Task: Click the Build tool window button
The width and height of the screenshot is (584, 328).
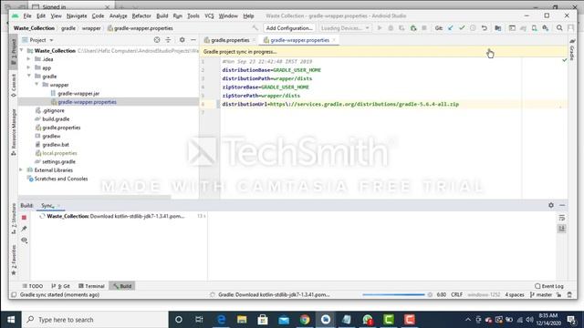Action: tap(122, 286)
